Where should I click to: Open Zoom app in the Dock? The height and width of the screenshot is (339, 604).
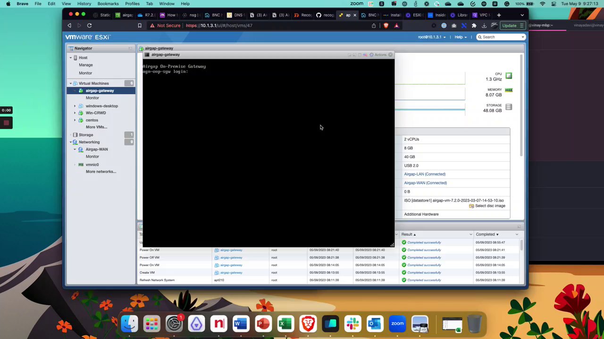tap(397, 323)
